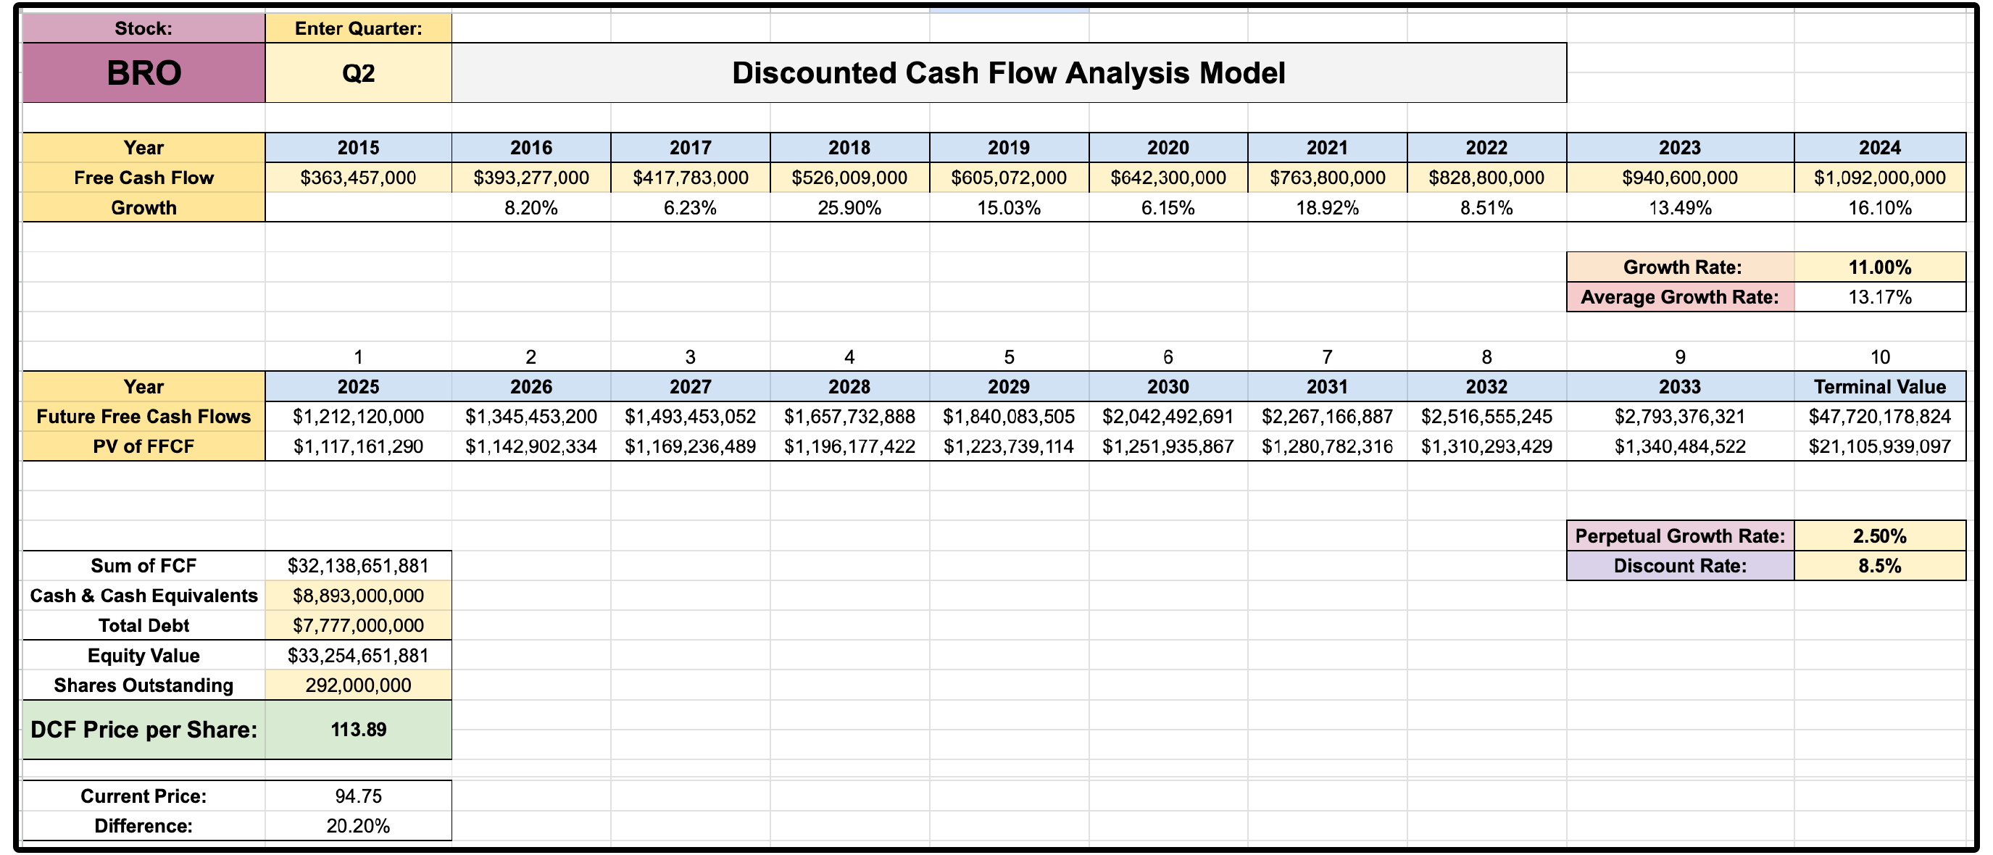Click the Total Debt value $7,777,000,000
1993x855 pixels.
point(358,625)
